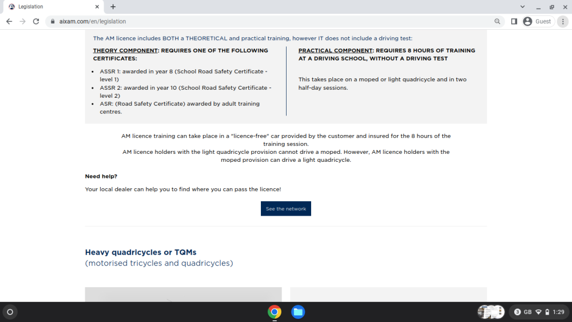The width and height of the screenshot is (572, 322).
Task: Click the battery status icon
Action: pyautogui.click(x=547, y=312)
